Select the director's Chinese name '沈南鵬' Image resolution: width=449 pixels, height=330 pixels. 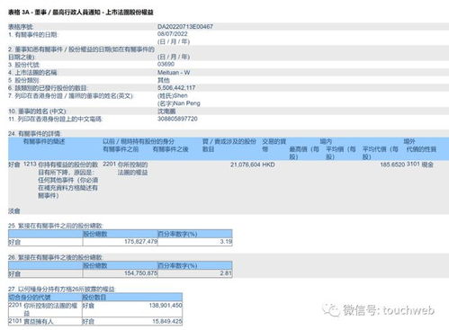click(x=166, y=111)
